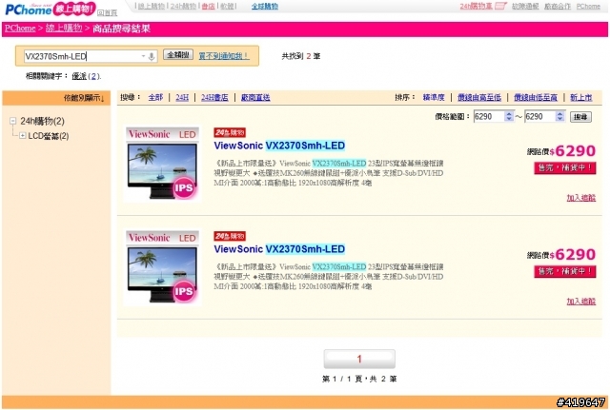Filter results by 24H書店
Screen dimensions: 610x410
coord(214,97)
